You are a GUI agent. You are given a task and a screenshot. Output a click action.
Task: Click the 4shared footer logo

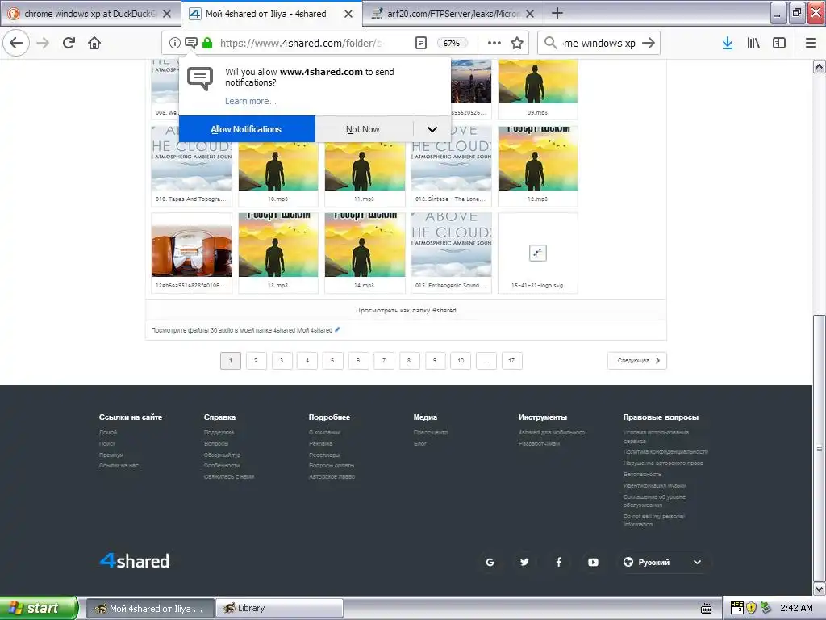[135, 560]
